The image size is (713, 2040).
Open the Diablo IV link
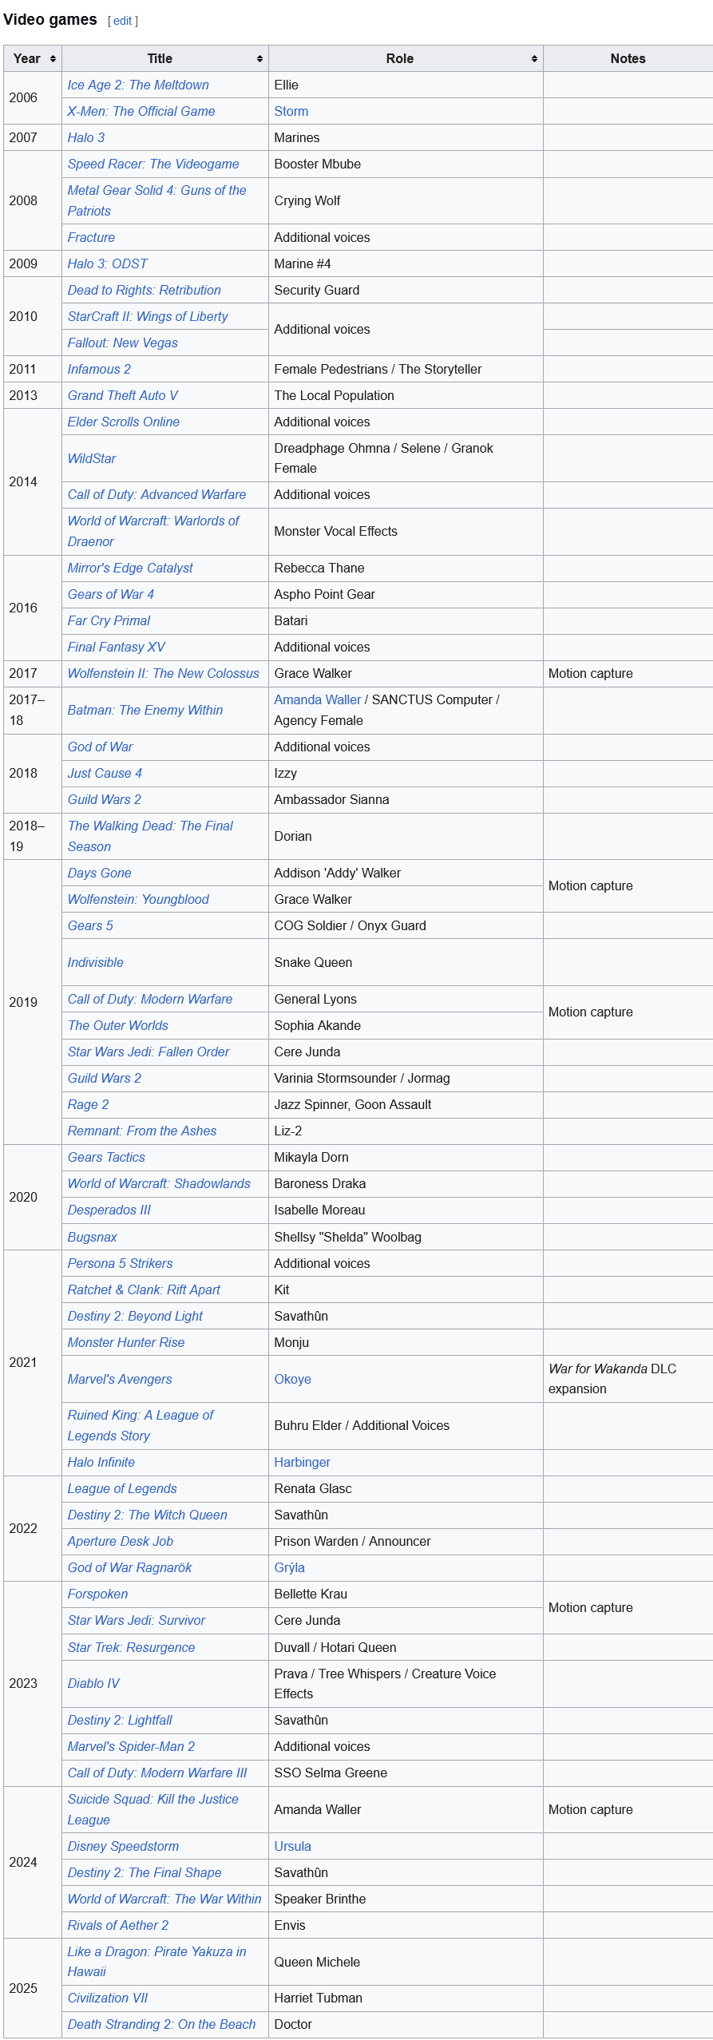[x=93, y=1684]
